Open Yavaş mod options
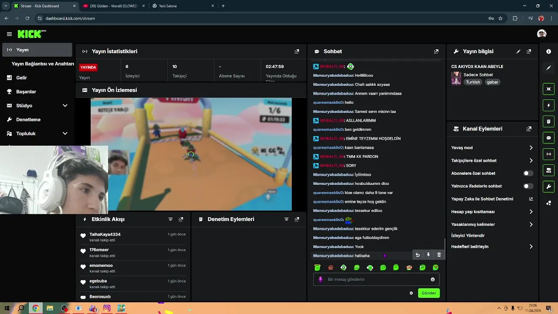558x314 pixels. 492,148
